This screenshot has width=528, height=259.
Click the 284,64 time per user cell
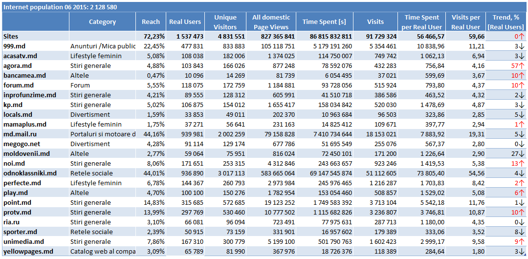[x=421, y=251]
